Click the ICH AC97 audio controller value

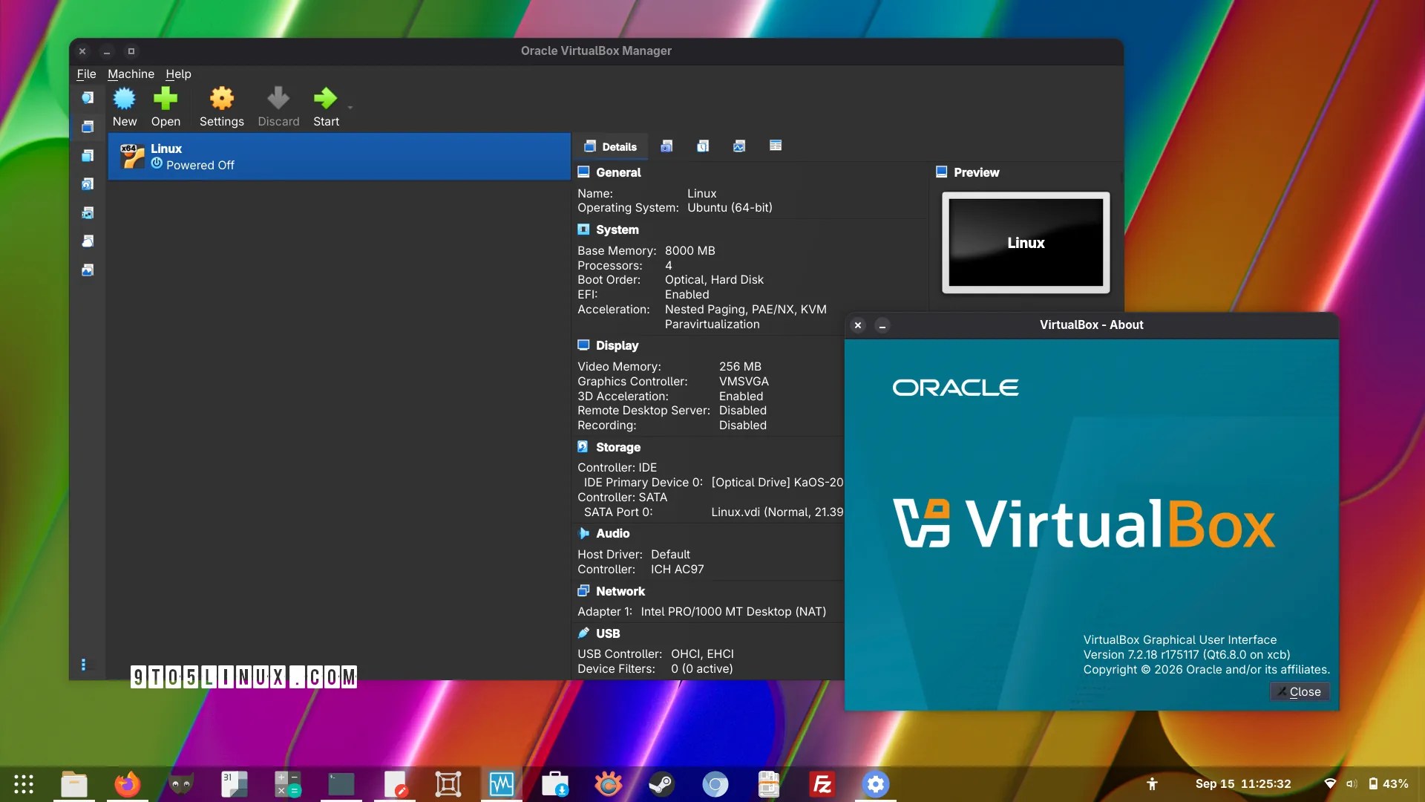(677, 570)
